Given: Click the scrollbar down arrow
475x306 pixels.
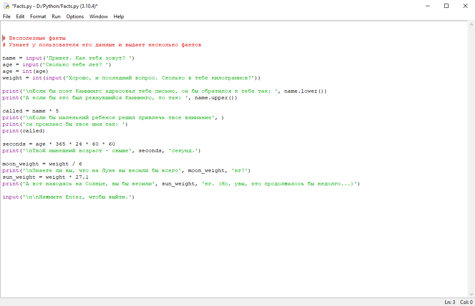Looking at the screenshot, I should coord(471,294).
